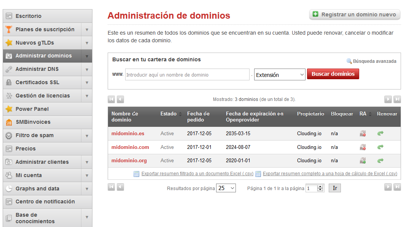Expand Gestión de licencias submenu arrow

click(x=87, y=96)
